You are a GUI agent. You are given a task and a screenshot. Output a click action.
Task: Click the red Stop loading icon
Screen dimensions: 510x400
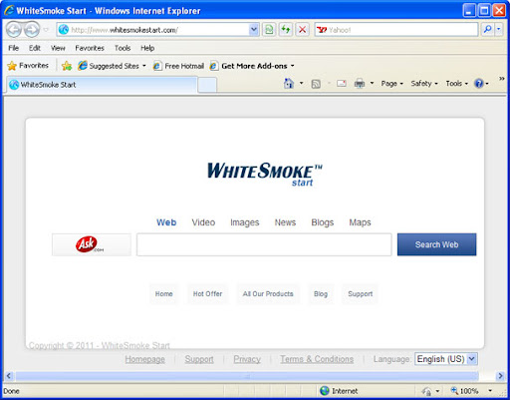[x=302, y=30]
